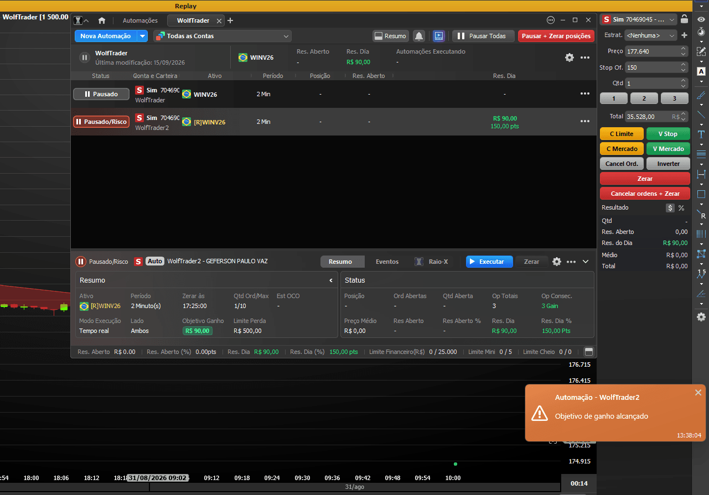
Task: Click the C Mercado buy button
Action: [x=622, y=149]
